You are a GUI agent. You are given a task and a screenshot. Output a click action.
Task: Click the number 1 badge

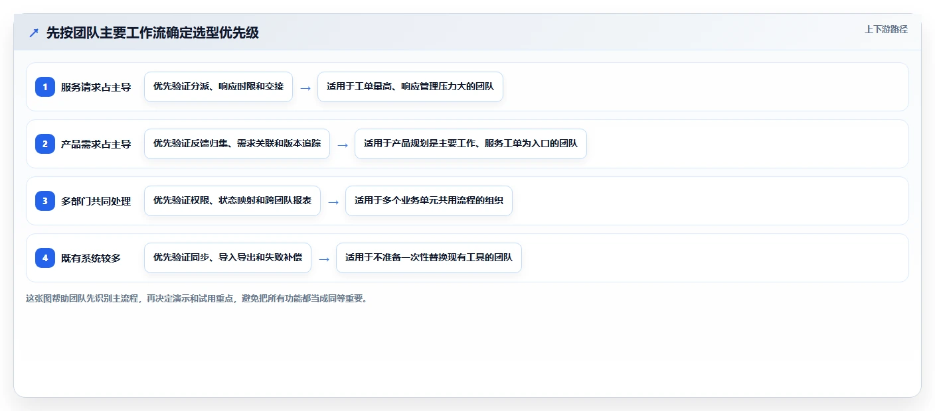pos(45,87)
